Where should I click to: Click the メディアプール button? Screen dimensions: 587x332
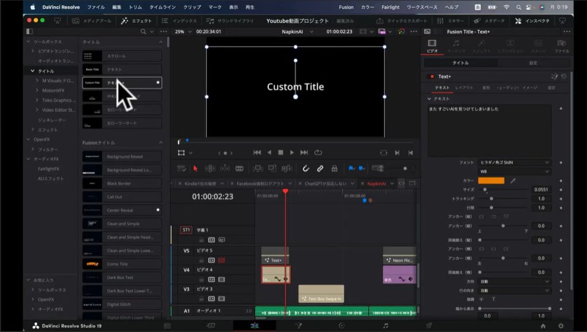92,21
